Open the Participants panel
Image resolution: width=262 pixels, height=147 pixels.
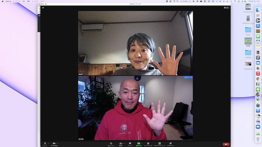coord(121,144)
